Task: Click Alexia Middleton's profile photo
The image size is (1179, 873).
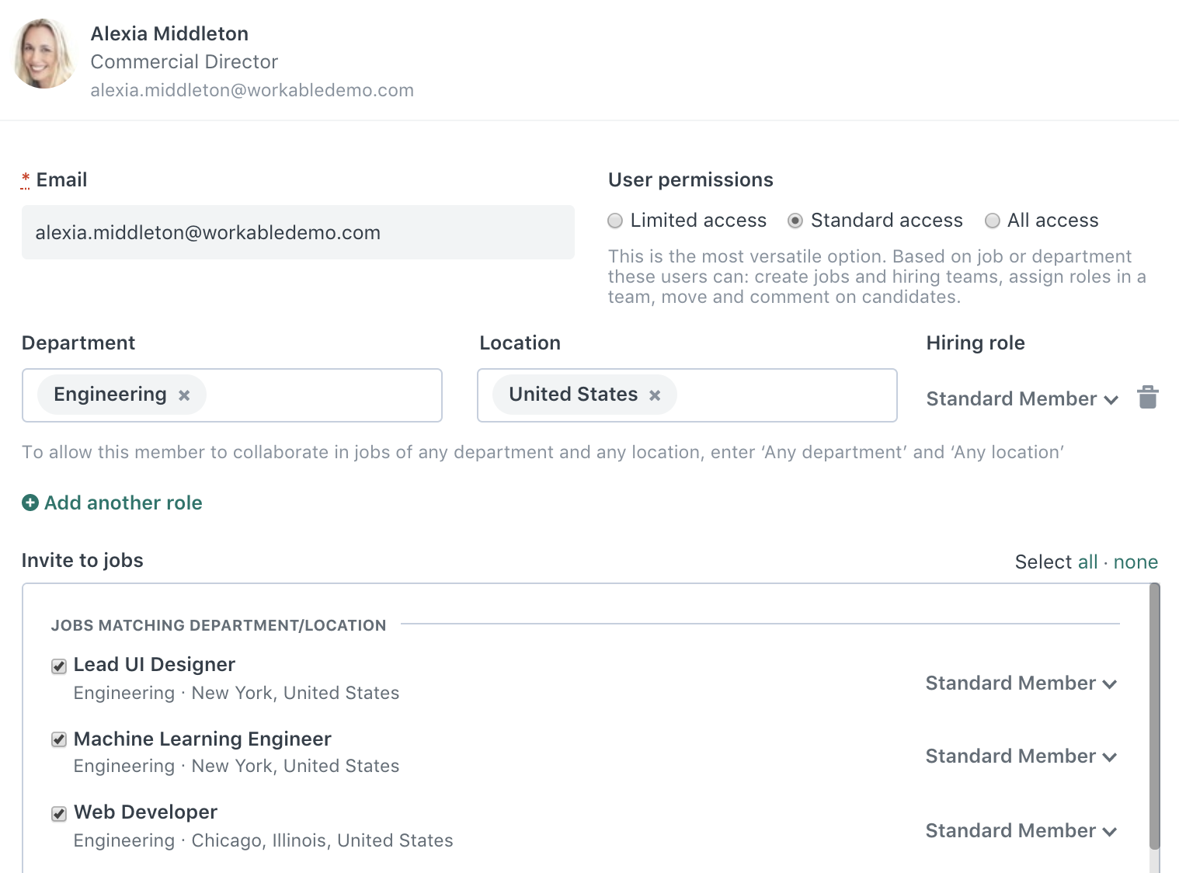Action: pos(44,54)
